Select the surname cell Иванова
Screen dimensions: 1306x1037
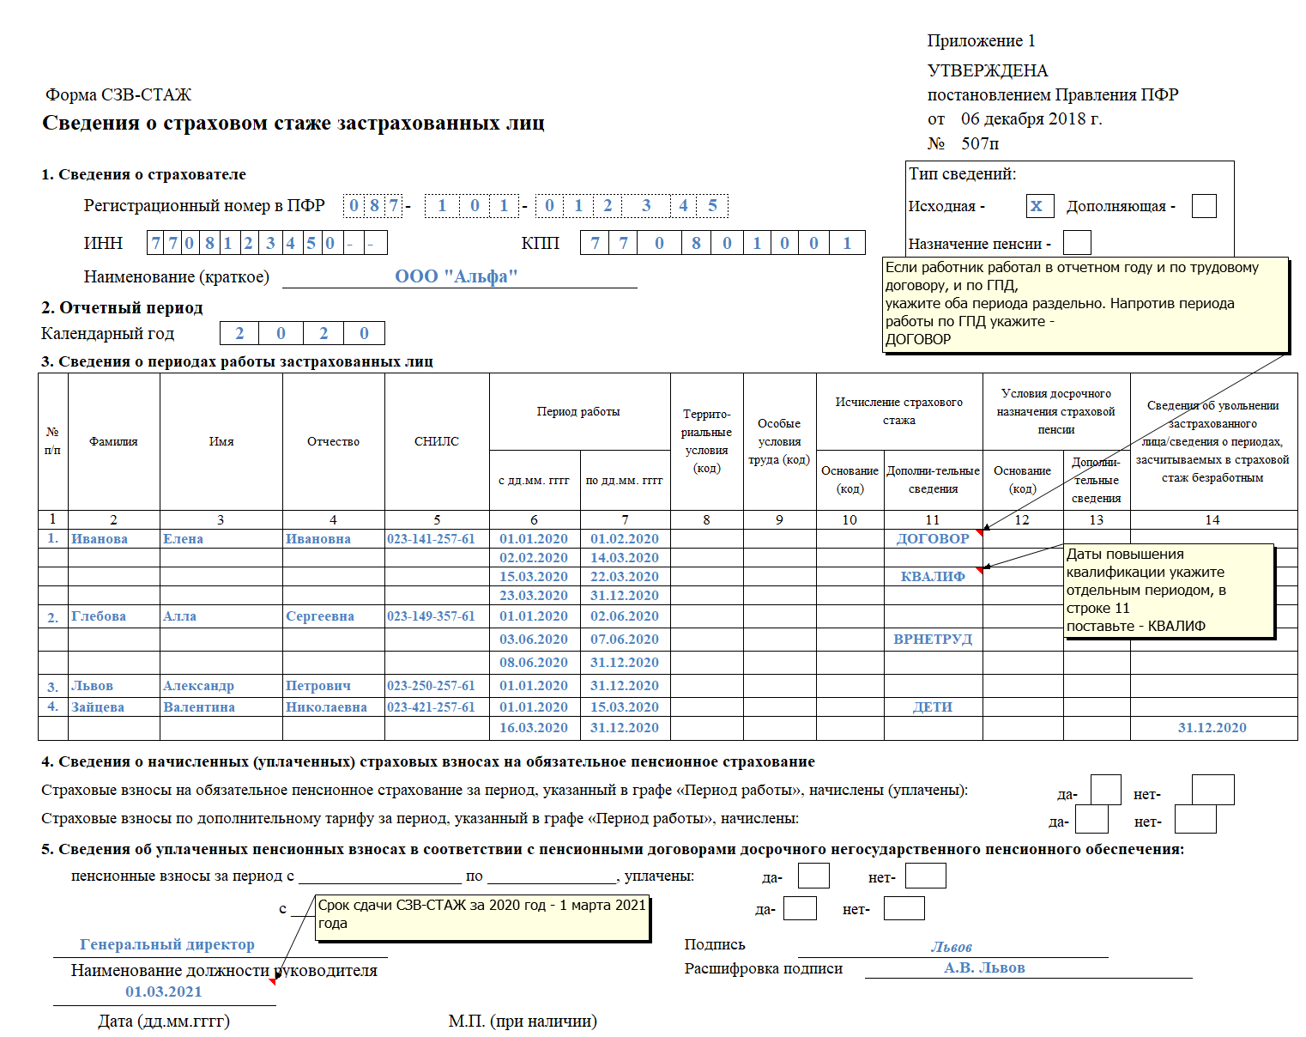click(x=114, y=539)
